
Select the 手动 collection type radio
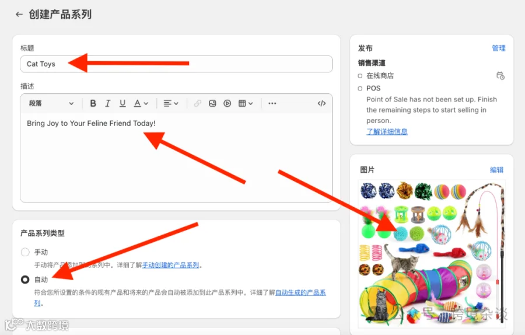(x=25, y=252)
